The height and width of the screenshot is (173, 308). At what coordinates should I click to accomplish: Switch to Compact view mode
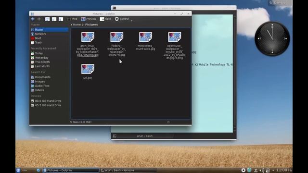pyautogui.click(x=54, y=19)
